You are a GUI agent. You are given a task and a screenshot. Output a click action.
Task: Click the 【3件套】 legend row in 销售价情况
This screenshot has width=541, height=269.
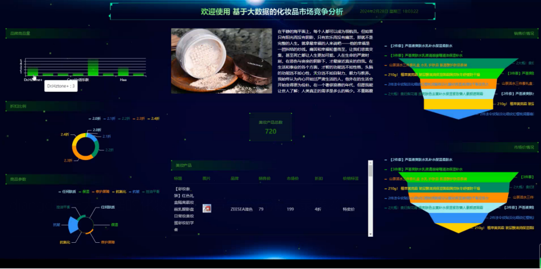tap(423, 55)
